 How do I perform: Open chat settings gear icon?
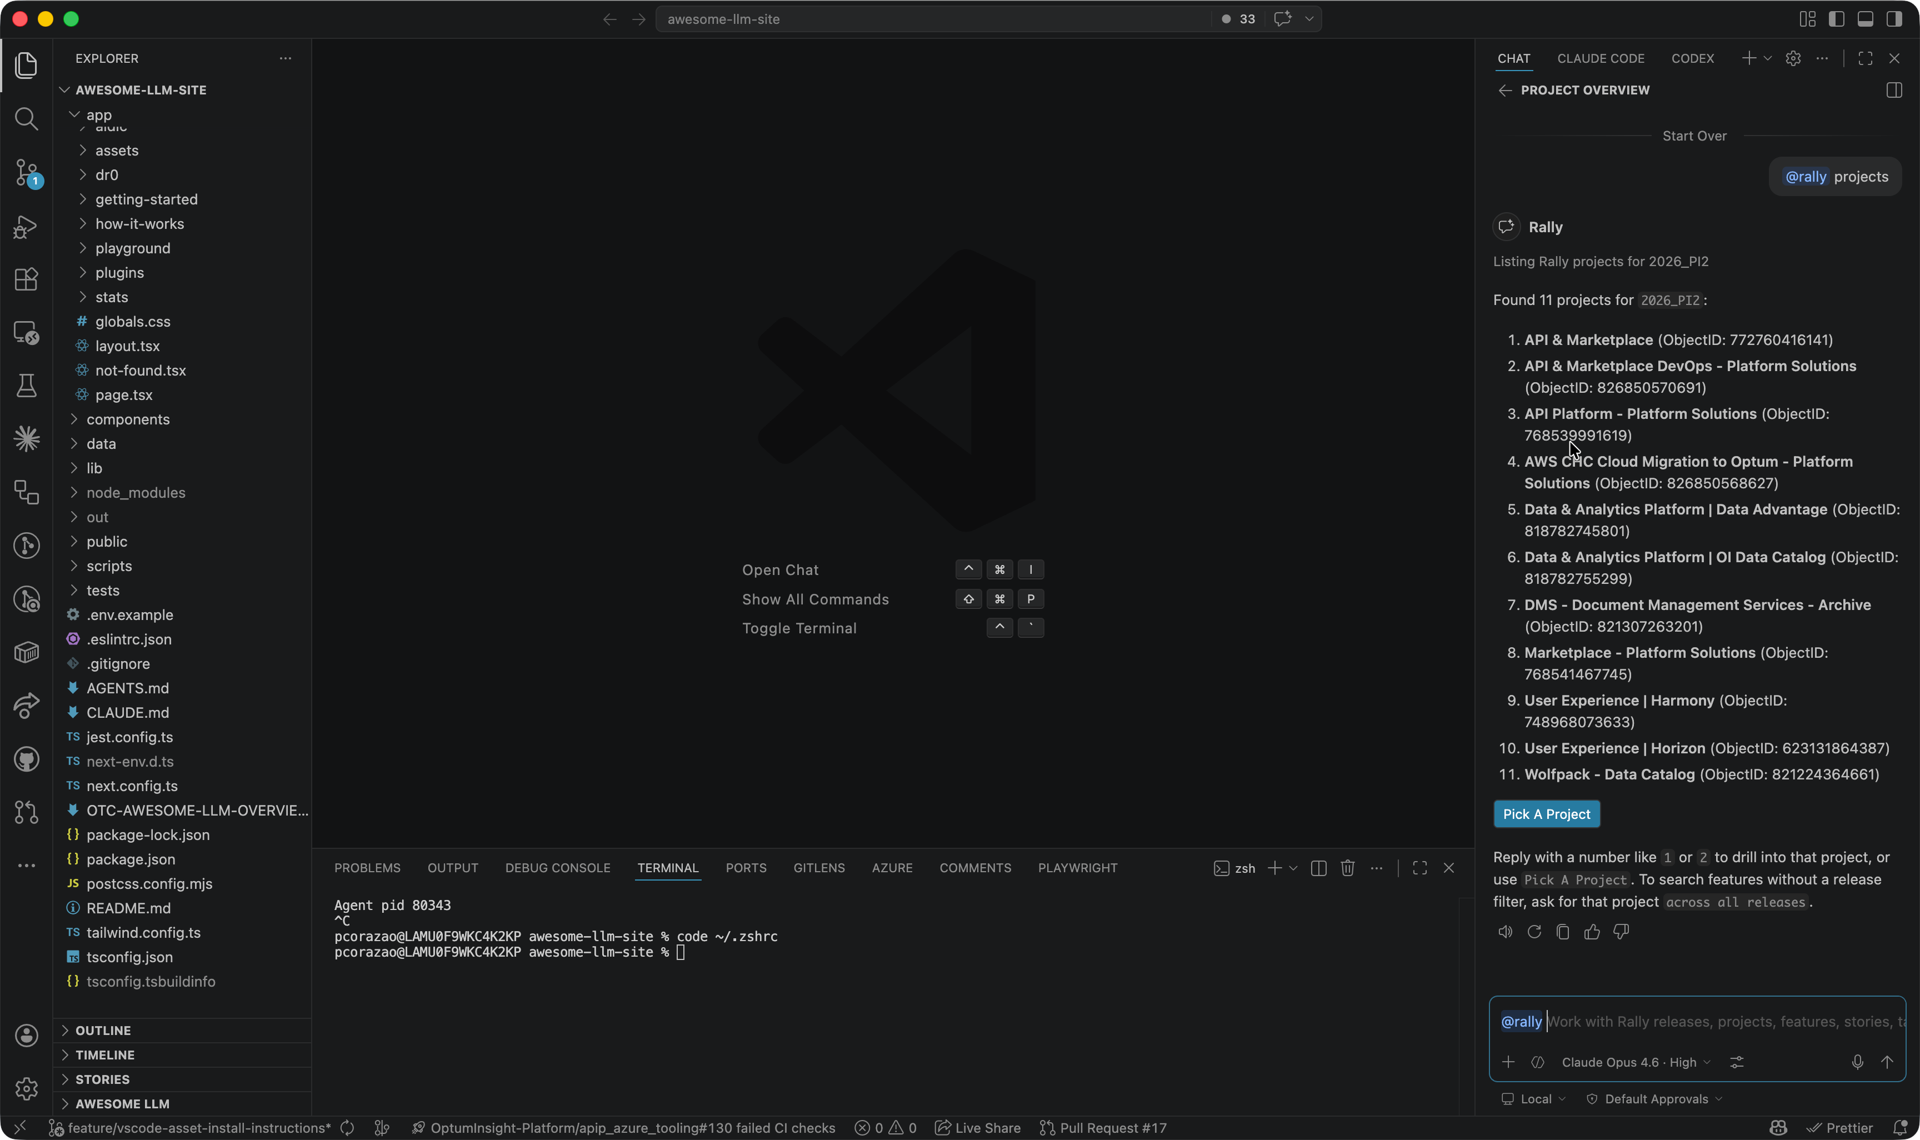tap(1793, 58)
